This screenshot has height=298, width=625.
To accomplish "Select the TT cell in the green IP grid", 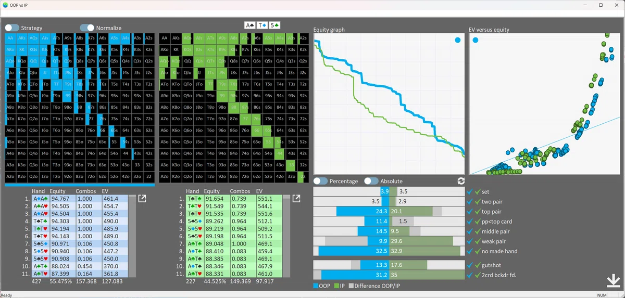I will (210, 84).
